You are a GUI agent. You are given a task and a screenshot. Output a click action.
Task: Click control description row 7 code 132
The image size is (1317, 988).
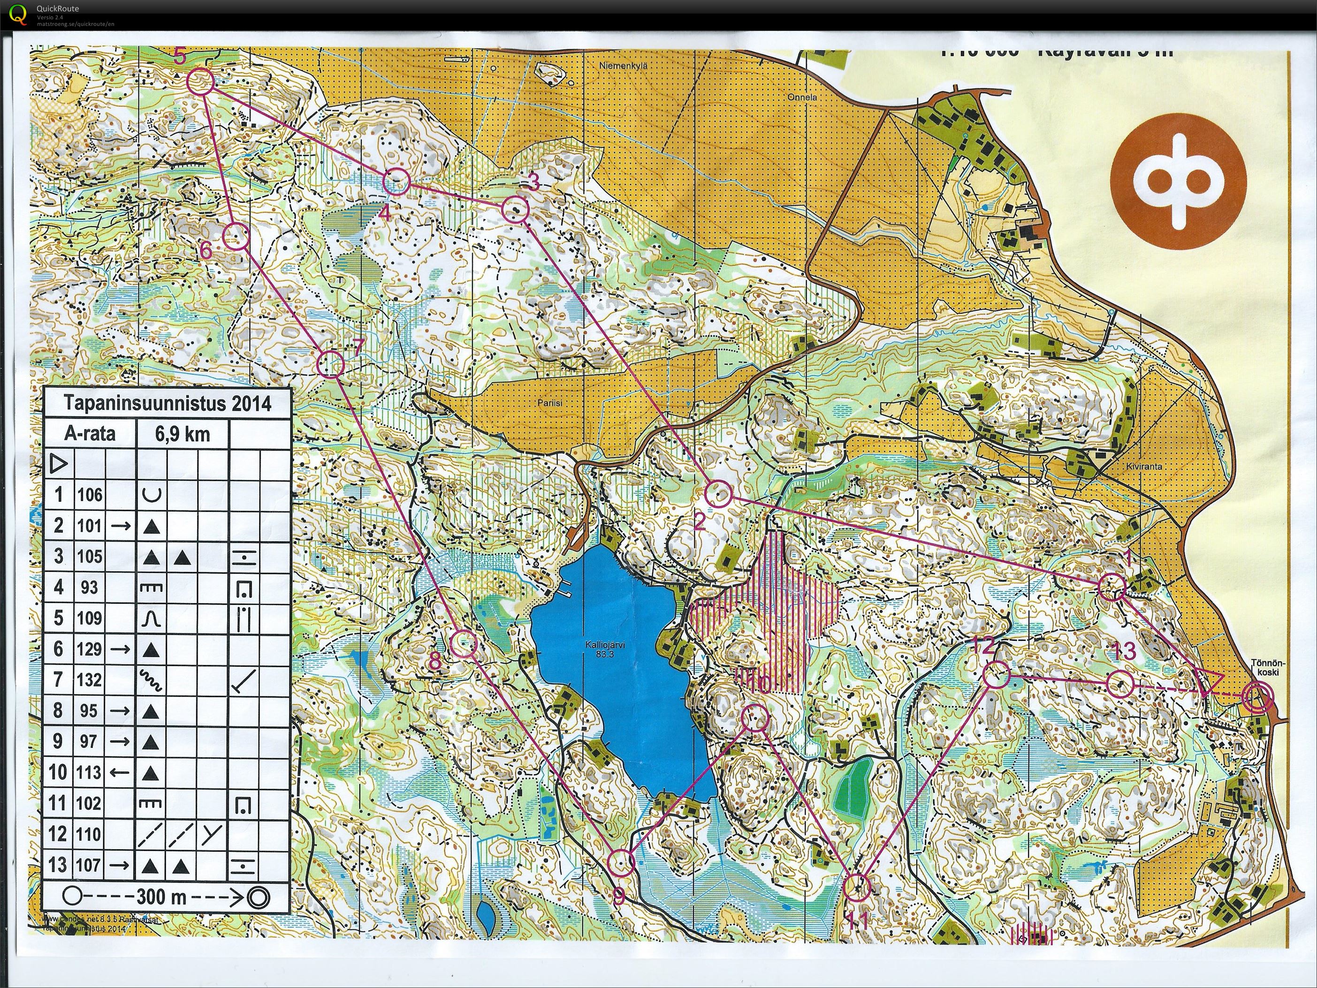tap(89, 680)
